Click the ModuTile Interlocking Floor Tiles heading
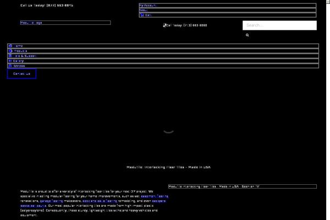The image size is (330, 220). click(x=168, y=167)
